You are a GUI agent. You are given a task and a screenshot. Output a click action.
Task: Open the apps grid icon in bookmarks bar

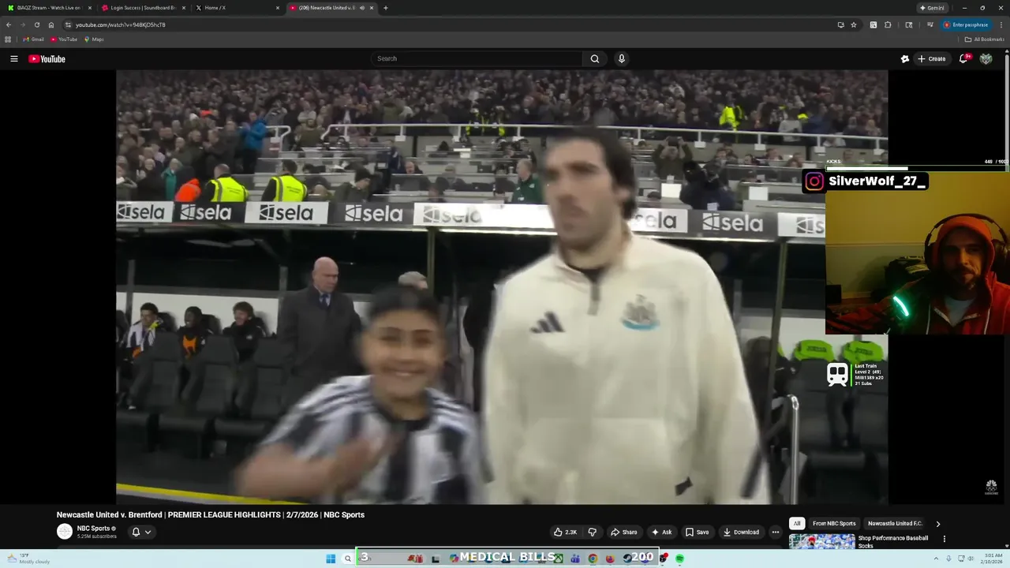pos(8,39)
